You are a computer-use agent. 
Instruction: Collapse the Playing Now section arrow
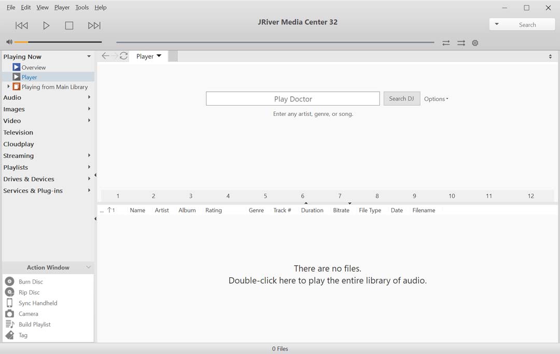[x=89, y=56]
